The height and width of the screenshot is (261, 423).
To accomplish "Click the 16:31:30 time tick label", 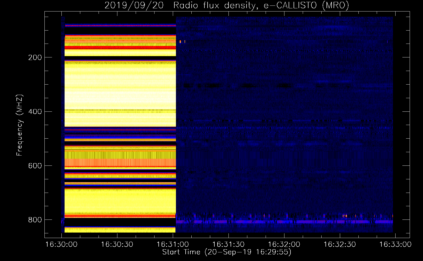I will [228, 244].
